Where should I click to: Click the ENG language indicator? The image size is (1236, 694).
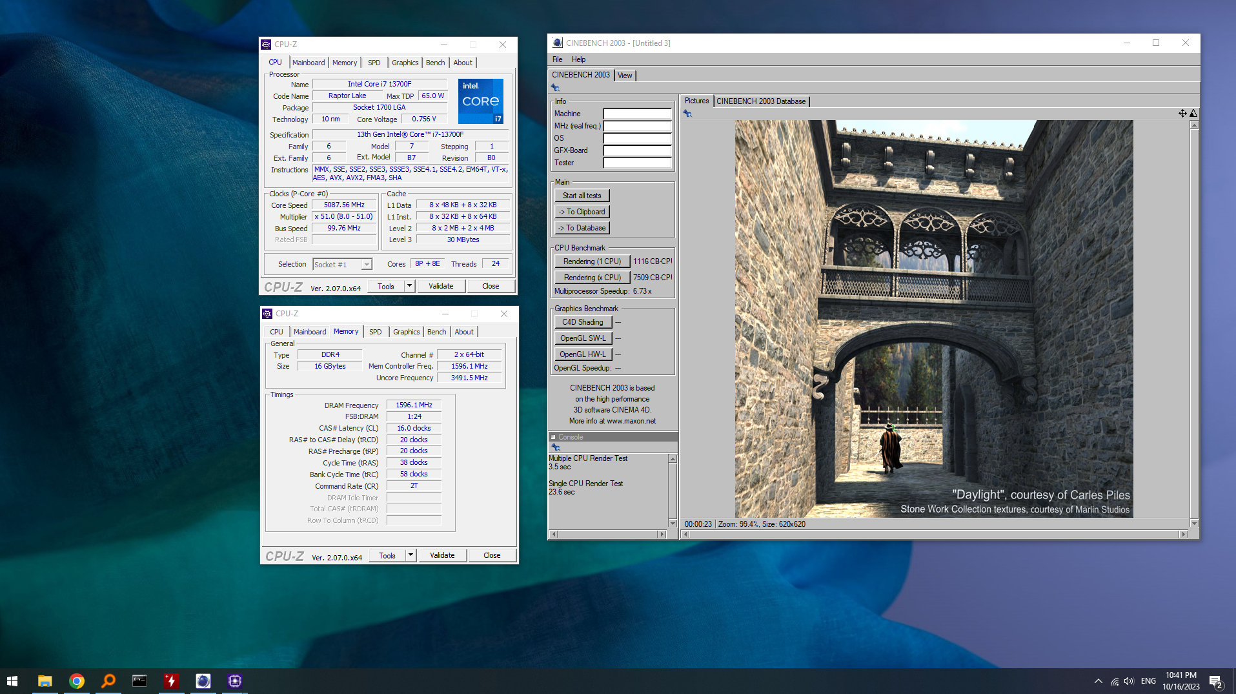tap(1148, 681)
